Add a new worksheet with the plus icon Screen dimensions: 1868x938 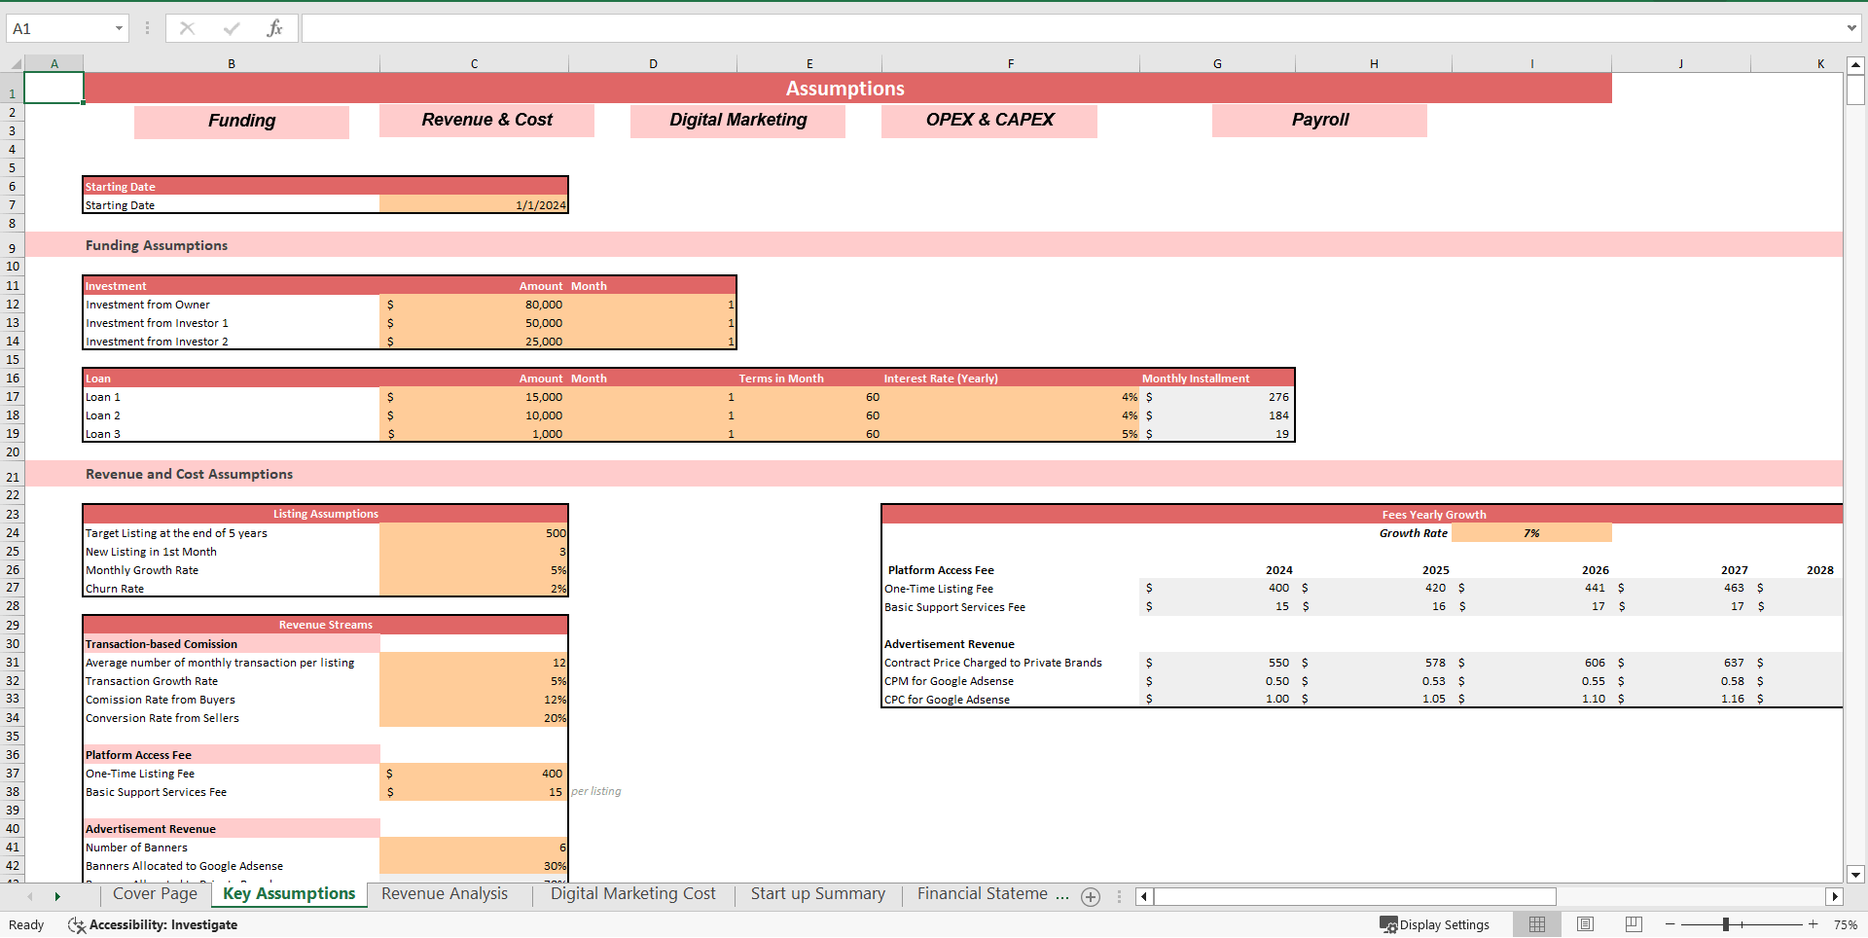(x=1090, y=896)
